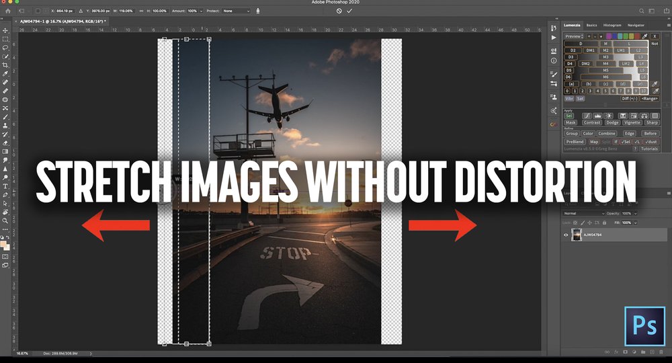Commit the transform with the checkmark
The height and width of the screenshot is (363, 672).
349,11
